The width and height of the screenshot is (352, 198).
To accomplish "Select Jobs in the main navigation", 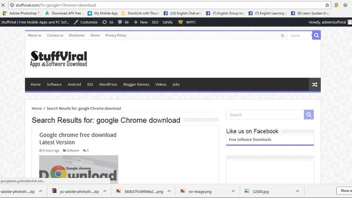I will coord(176,84).
